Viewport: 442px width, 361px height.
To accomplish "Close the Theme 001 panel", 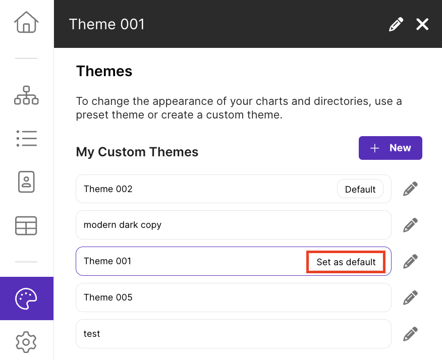I will coord(422,24).
